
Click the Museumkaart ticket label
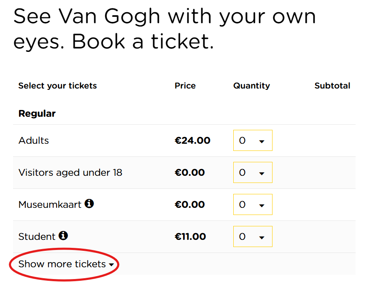coord(50,205)
